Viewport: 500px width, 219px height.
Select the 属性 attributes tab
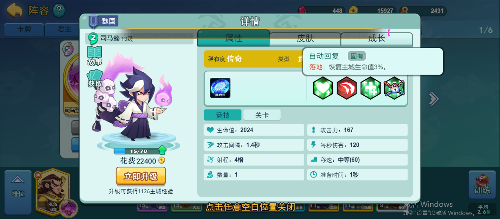[234, 38]
